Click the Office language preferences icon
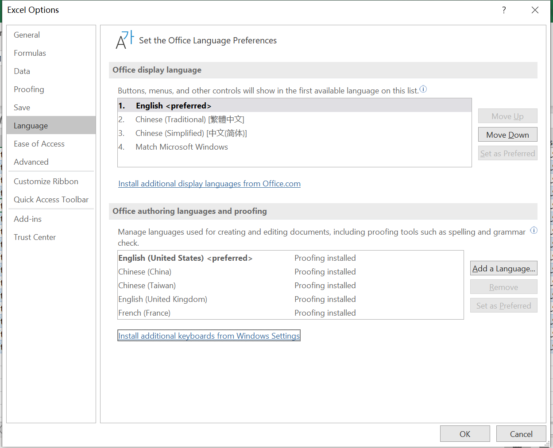Image resolution: width=553 pixels, height=448 pixels. coord(124,40)
